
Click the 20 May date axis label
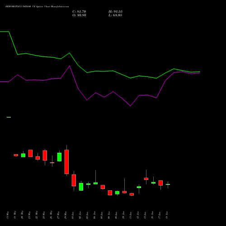click(x=22, y=215)
